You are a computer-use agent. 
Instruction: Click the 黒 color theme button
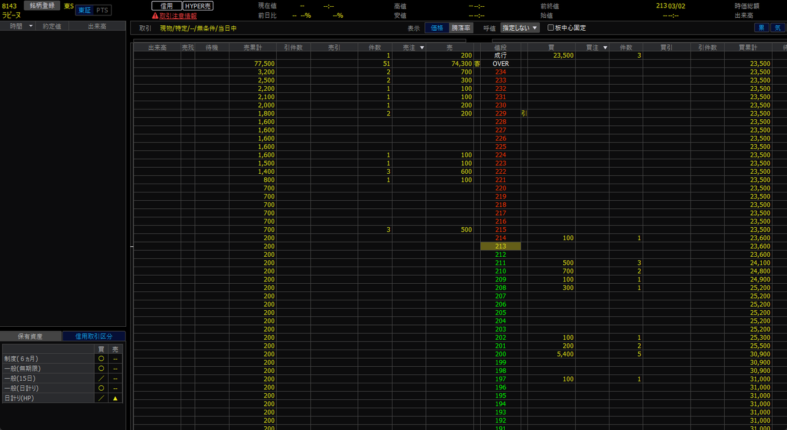point(762,28)
